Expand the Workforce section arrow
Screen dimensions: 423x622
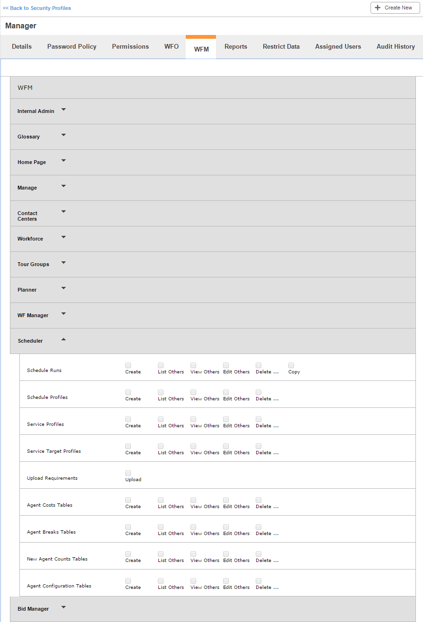64,237
